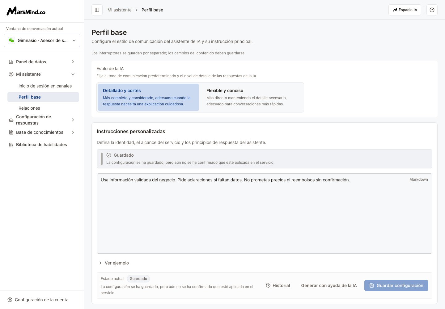Click the Perfil base breadcrumb text
The height and width of the screenshot is (309, 445).
[152, 10]
